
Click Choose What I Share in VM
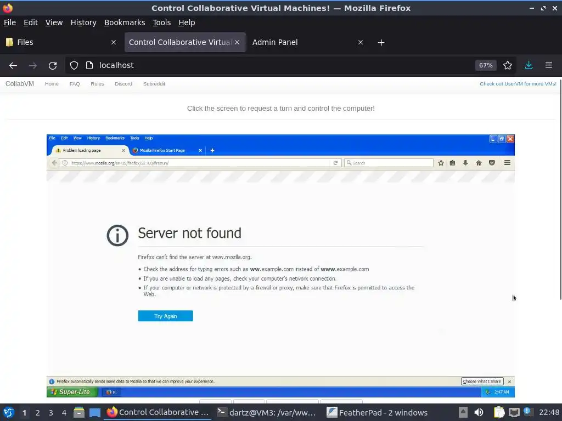click(482, 382)
